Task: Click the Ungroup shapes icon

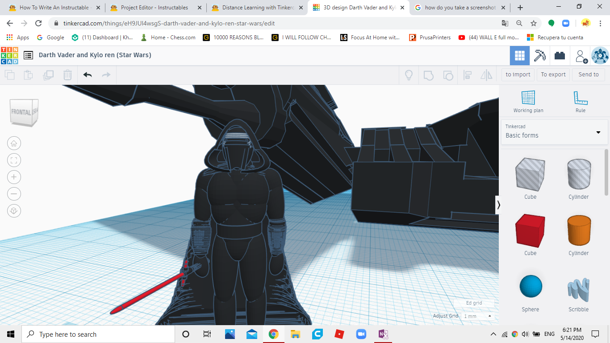Action: [448, 75]
